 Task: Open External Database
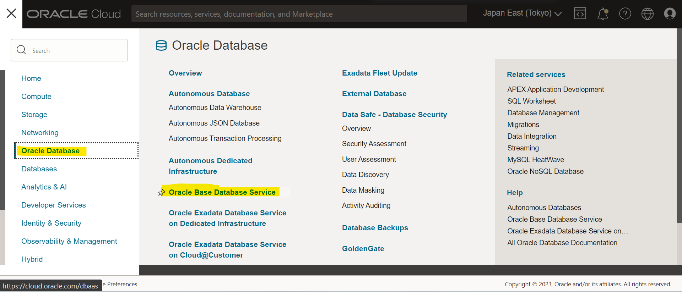[x=374, y=94]
